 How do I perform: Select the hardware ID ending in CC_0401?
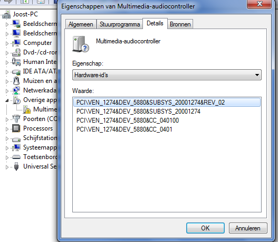pyautogui.click(x=124, y=129)
